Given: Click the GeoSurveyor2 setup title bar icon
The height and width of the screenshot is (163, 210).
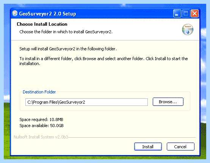Looking at the screenshot, I should coord(15,14).
